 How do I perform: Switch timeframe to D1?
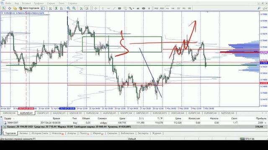178,8
